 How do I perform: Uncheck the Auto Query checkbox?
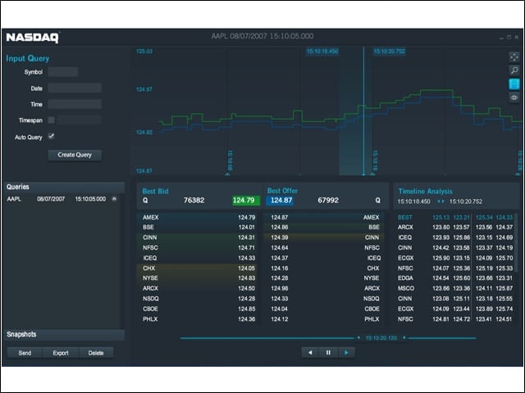pyautogui.click(x=51, y=136)
